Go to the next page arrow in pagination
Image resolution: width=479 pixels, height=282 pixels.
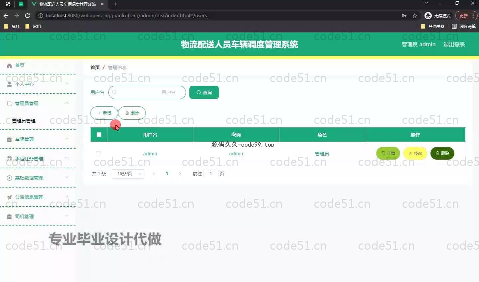(180, 174)
